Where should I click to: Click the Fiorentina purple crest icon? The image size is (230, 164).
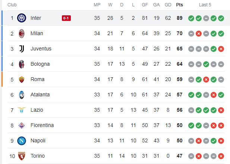click(22, 126)
